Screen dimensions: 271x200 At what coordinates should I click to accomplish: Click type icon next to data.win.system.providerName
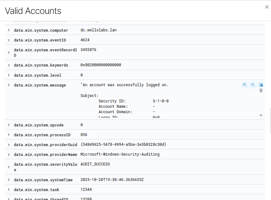pyautogui.click(x=9, y=155)
